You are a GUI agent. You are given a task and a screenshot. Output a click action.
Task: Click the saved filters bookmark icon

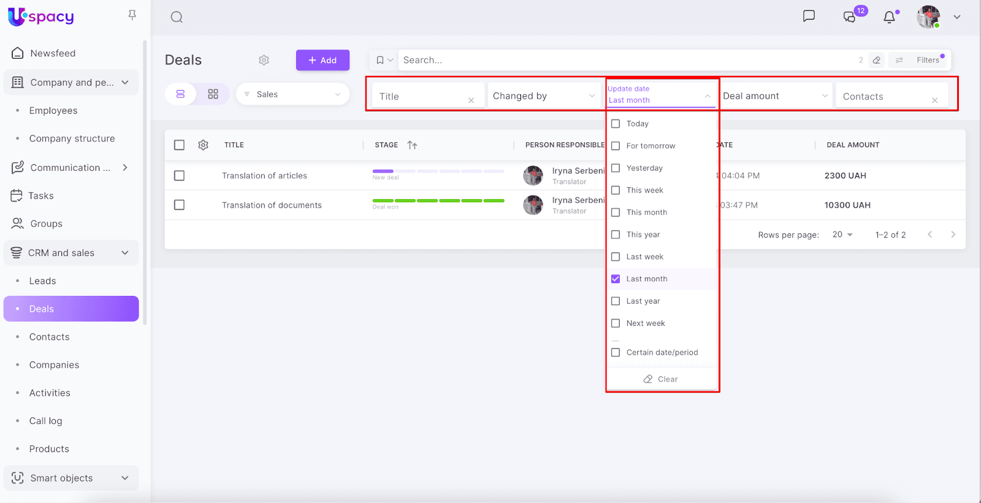pos(380,60)
